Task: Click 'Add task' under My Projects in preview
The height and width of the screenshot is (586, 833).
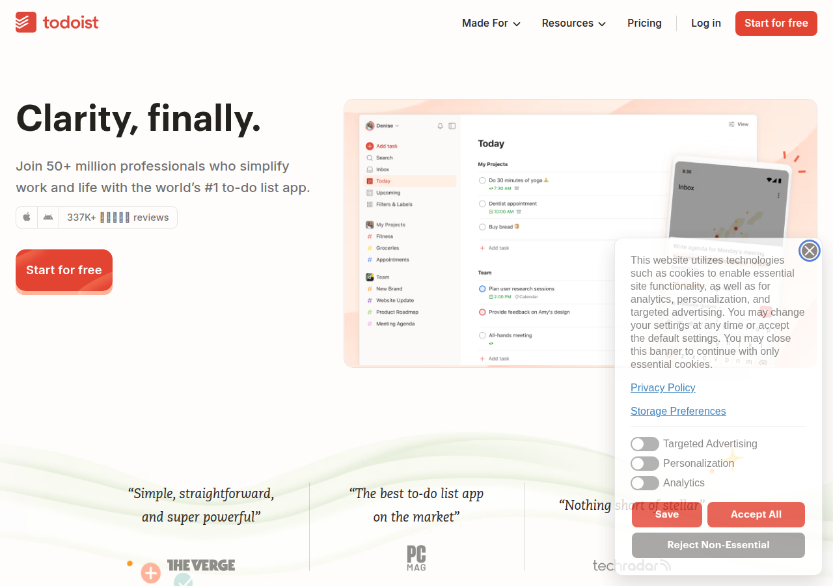Action: (x=495, y=248)
